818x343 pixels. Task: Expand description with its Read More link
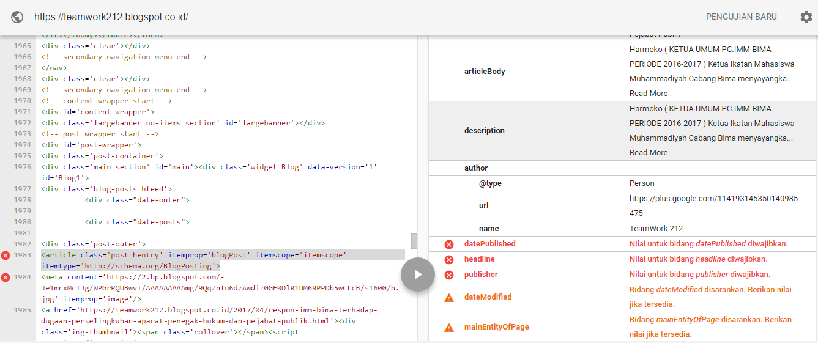pyautogui.click(x=648, y=153)
